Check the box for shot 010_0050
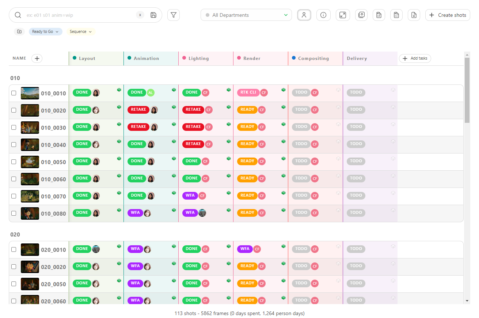 [14, 162]
